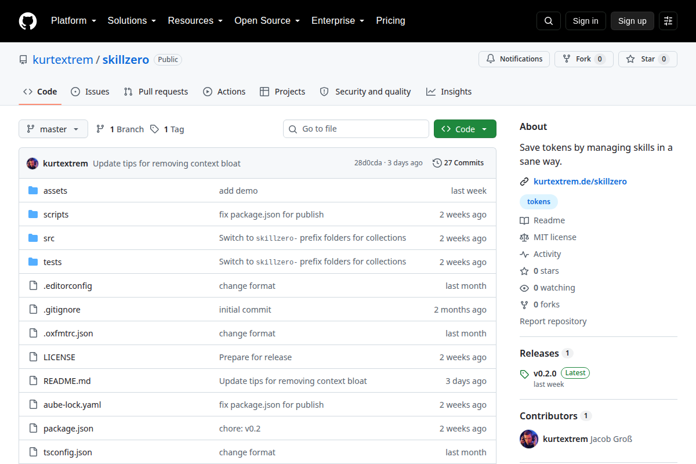Click the MIT license scale icon
Image resolution: width=696 pixels, height=464 pixels.
(x=524, y=237)
